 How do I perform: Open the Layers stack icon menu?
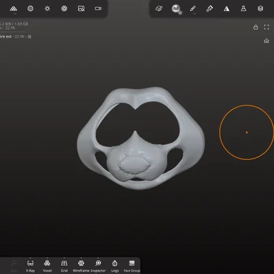tap(260, 9)
